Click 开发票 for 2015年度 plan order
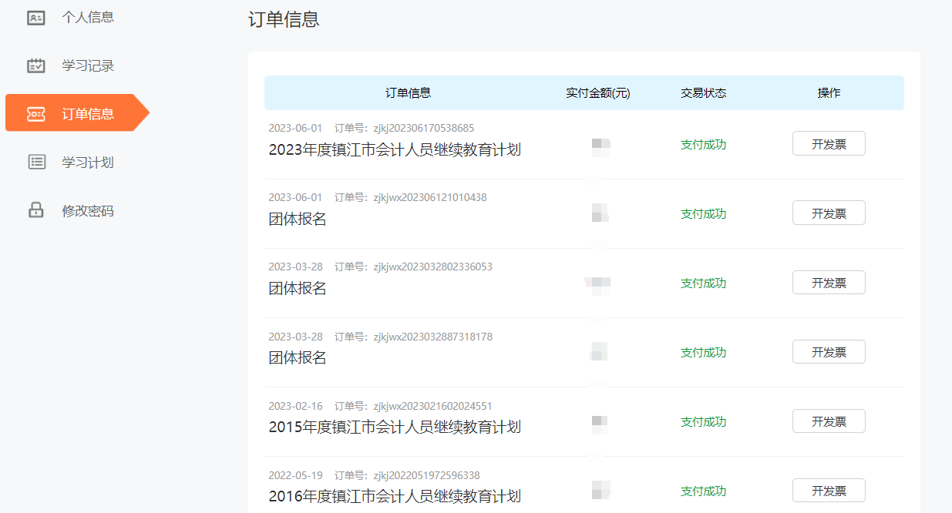 (829, 421)
